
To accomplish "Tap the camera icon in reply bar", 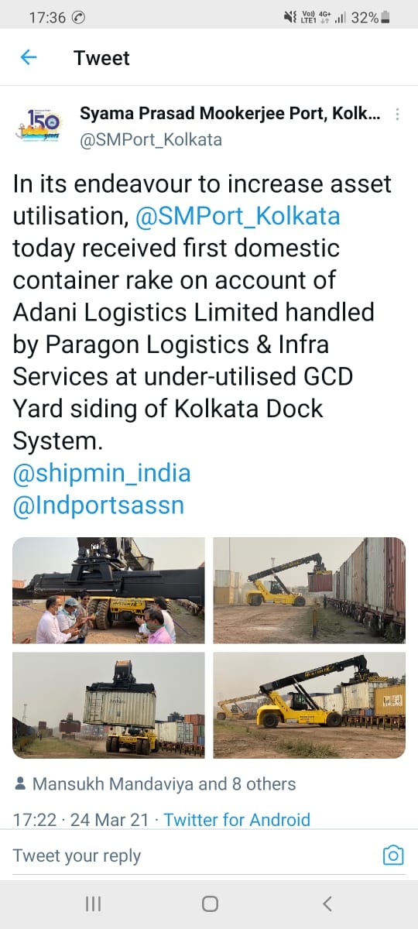I will pyautogui.click(x=393, y=855).
